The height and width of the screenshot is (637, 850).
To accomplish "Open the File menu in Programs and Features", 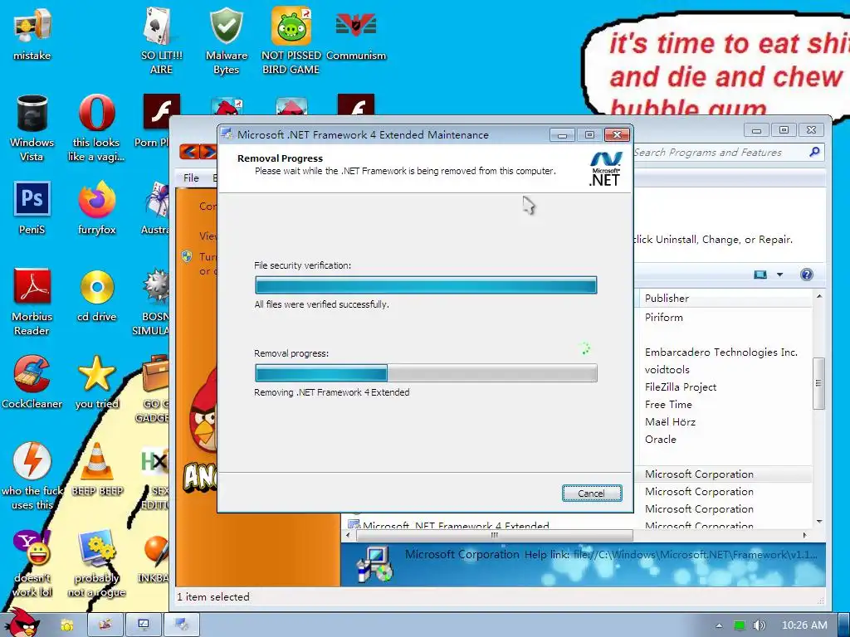I will [x=191, y=177].
